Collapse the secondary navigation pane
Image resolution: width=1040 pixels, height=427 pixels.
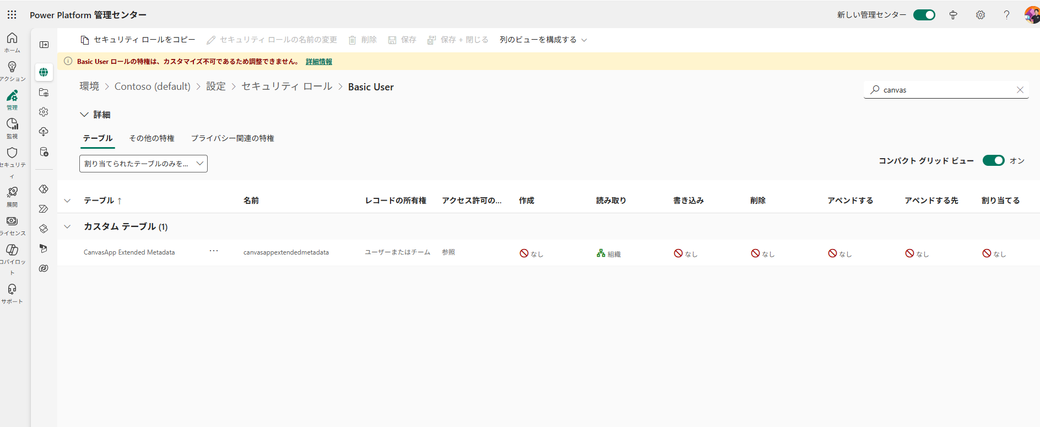point(44,45)
